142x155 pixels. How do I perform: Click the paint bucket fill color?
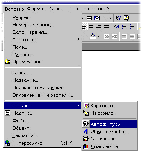point(93,36)
